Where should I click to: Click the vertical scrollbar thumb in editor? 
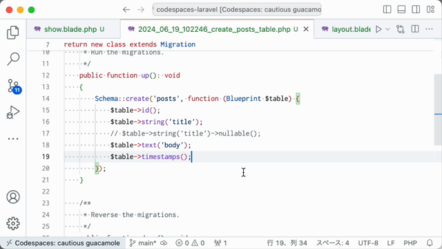(x=438, y=110)
